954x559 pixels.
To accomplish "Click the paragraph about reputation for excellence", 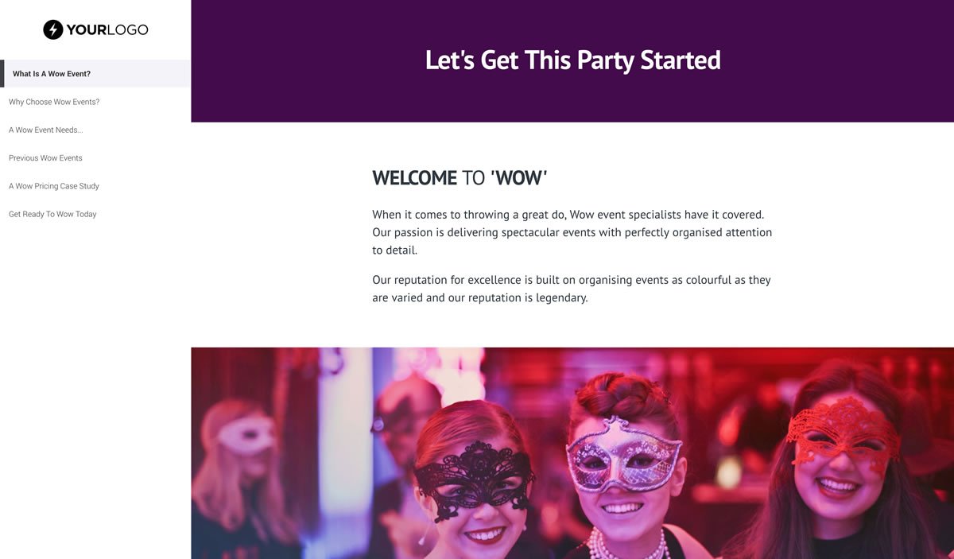I will [571, 289].
